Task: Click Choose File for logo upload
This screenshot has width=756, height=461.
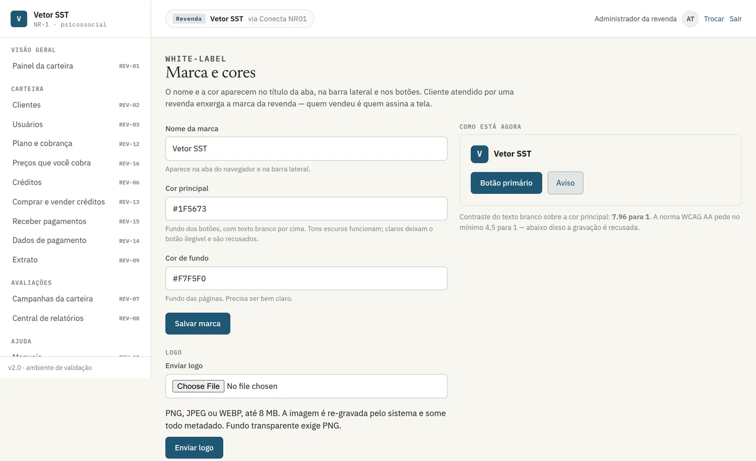Action: (198, 386)
